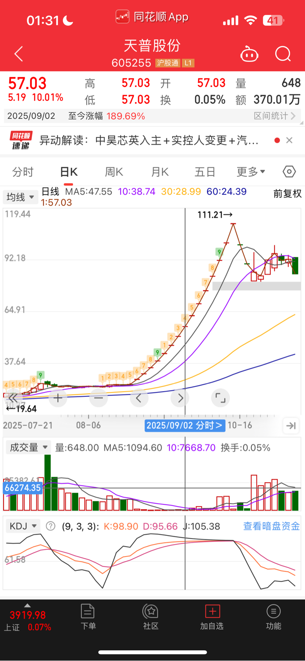Viewport: 305px width, 661px height.
Task: Tap the MA5:1094.60 volume average
Action: point(133,448)
